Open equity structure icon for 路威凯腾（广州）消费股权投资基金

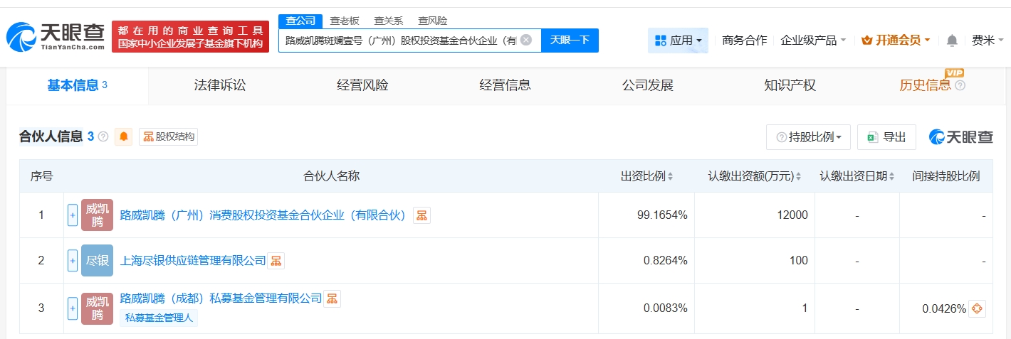pos(421,215)
